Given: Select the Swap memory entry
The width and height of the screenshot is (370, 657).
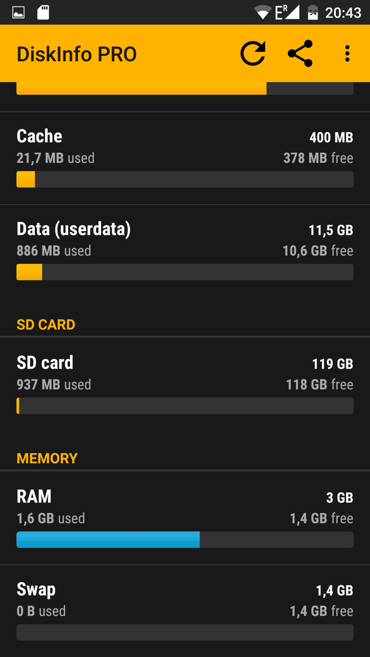Looking at the screenshot, I should (x=185, y=611).
